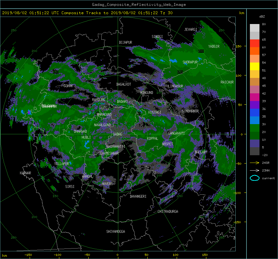Click the Tz 30 value in header
The width and height of the screenshot is (278, 259).
[166, 13]
